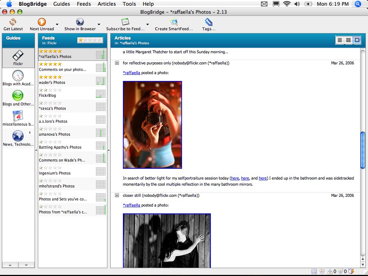The width and height of the screenshot is (368, 276).
Task: Select the Blogs with Acad... guide
Action: coord(18,78)
